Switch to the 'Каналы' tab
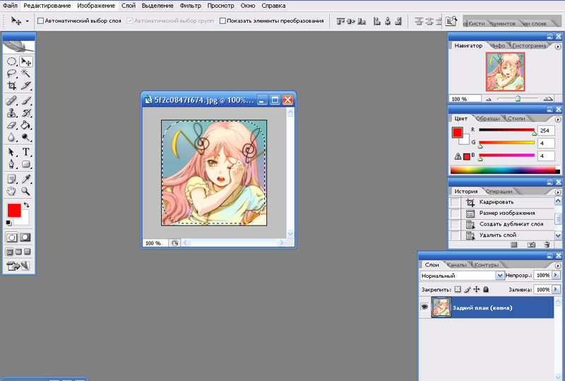This screenshot has height=381, width=565. (x=458, y=265)
